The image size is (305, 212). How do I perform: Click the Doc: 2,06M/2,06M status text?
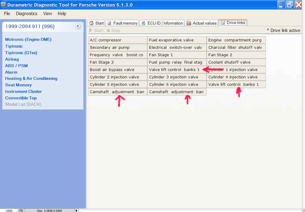pos(49,211)
